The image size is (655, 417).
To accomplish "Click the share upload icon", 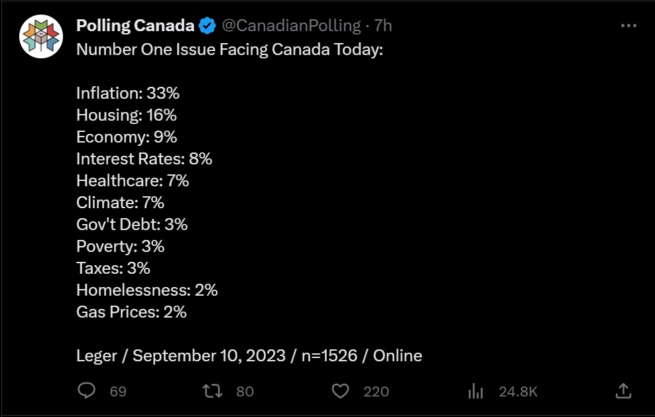I will click(623, 391).
